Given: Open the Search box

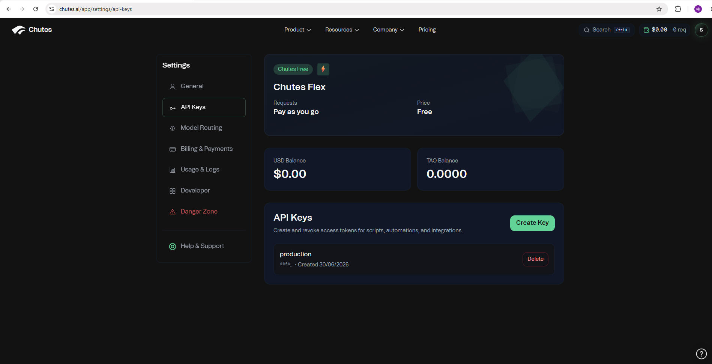Looking at the screenshot, I should [x=607, y=30].
